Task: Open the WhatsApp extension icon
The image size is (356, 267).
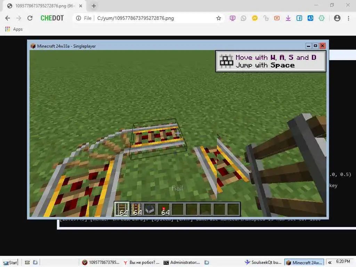Action: point(243,18)
